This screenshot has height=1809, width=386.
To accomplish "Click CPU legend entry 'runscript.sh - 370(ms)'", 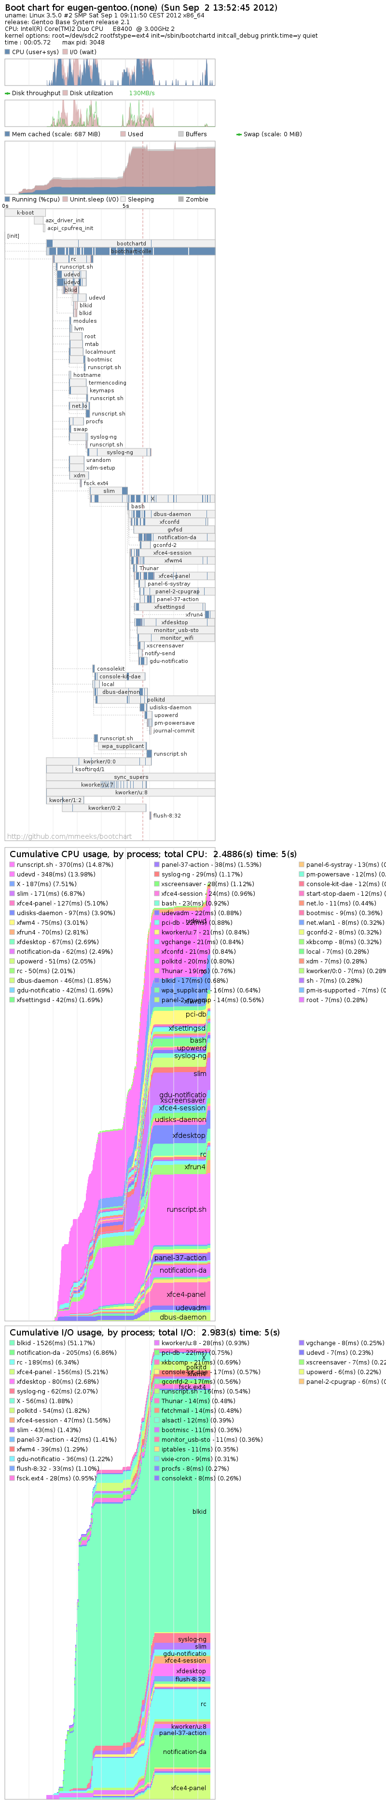I will pos(60,864).
